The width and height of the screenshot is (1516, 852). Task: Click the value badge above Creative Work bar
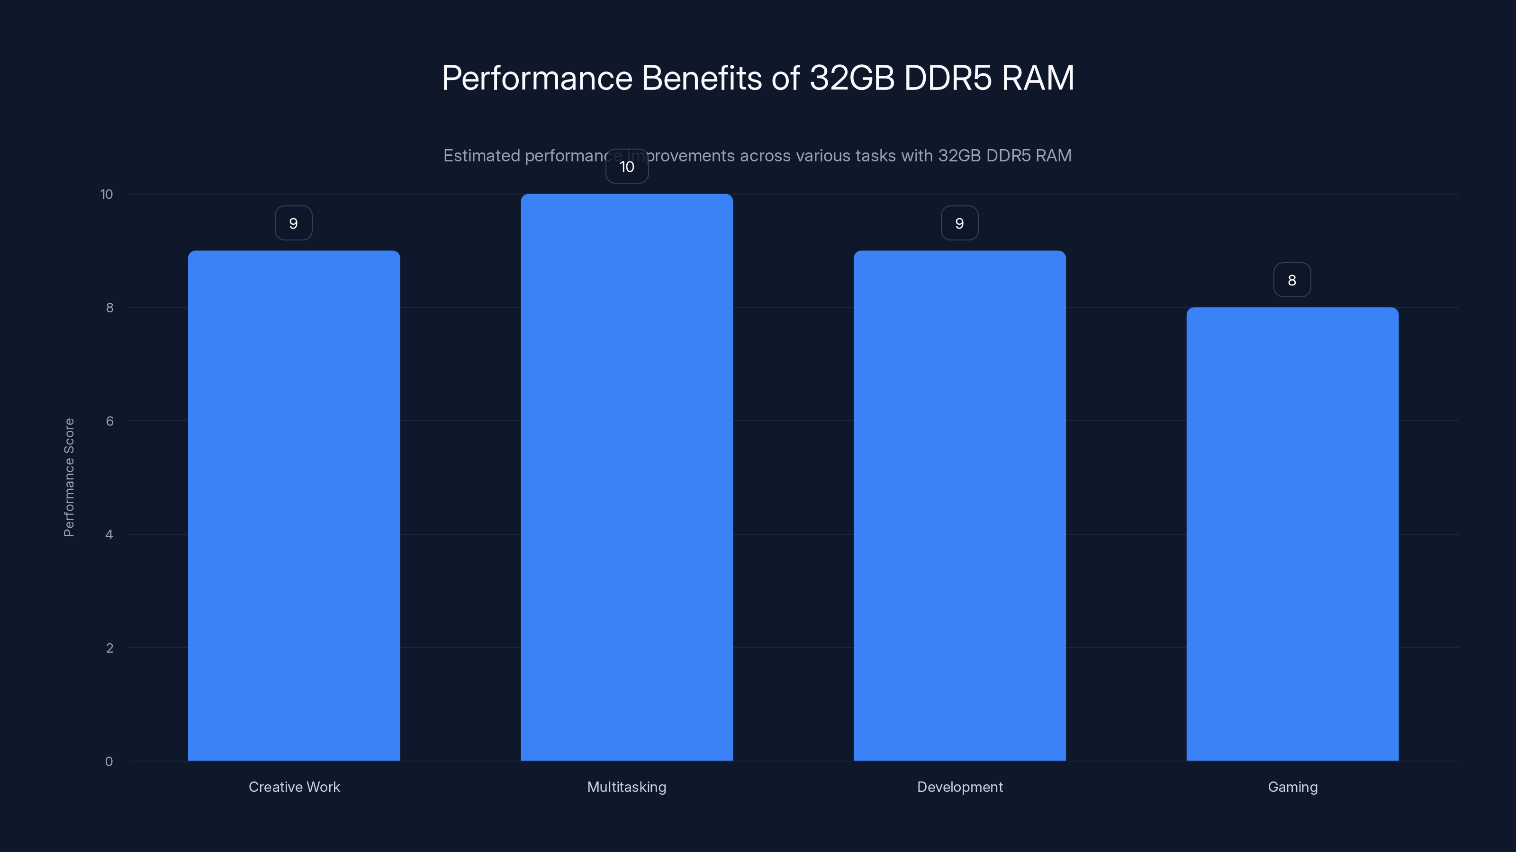pos(293,222)
